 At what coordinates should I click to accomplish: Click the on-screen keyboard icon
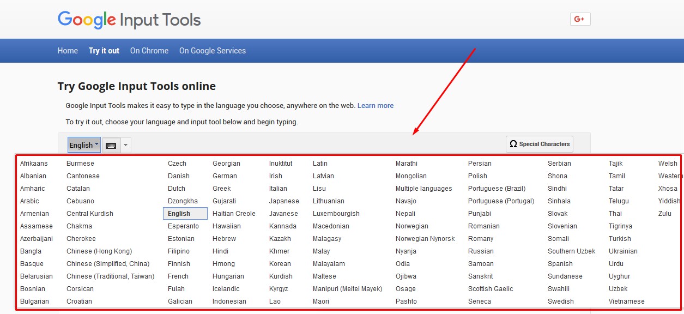pyautogui.click(x=111, y=146)
